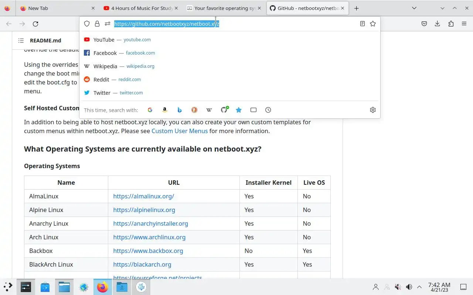Open the List all tabs dropdown
Screen dimensions: 473x295
tap(414, 8)
